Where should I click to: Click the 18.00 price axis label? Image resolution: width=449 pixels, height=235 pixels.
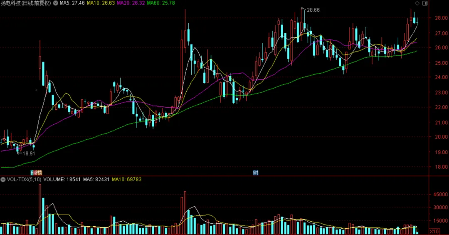[x=441, y=167]
